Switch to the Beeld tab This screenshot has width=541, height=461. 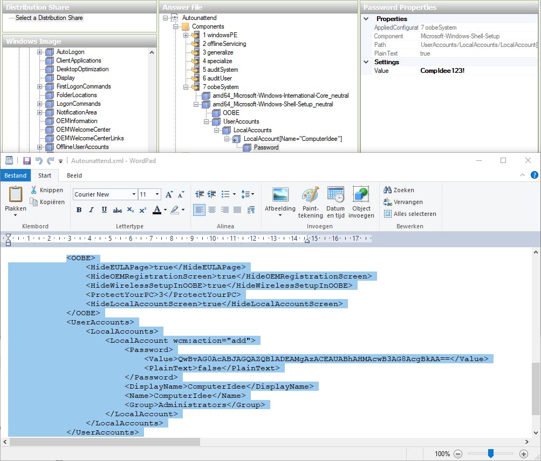[x=74, y=175]
